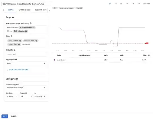Click the user_labels.name column header

(84, 55)
